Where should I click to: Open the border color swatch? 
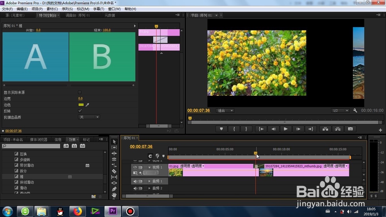[81, 105]
